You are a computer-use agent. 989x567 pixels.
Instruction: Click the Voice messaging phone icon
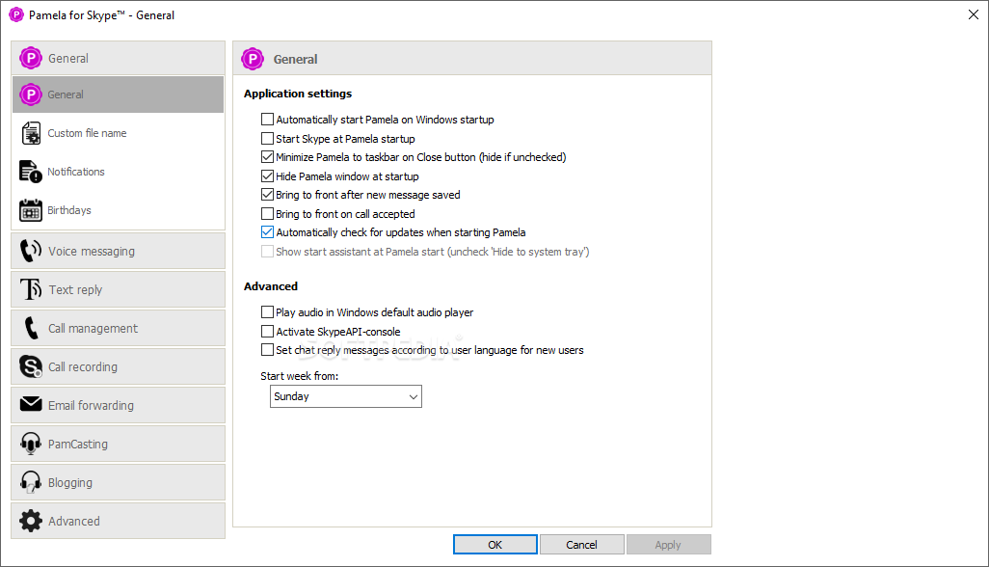tap(30, 251)
